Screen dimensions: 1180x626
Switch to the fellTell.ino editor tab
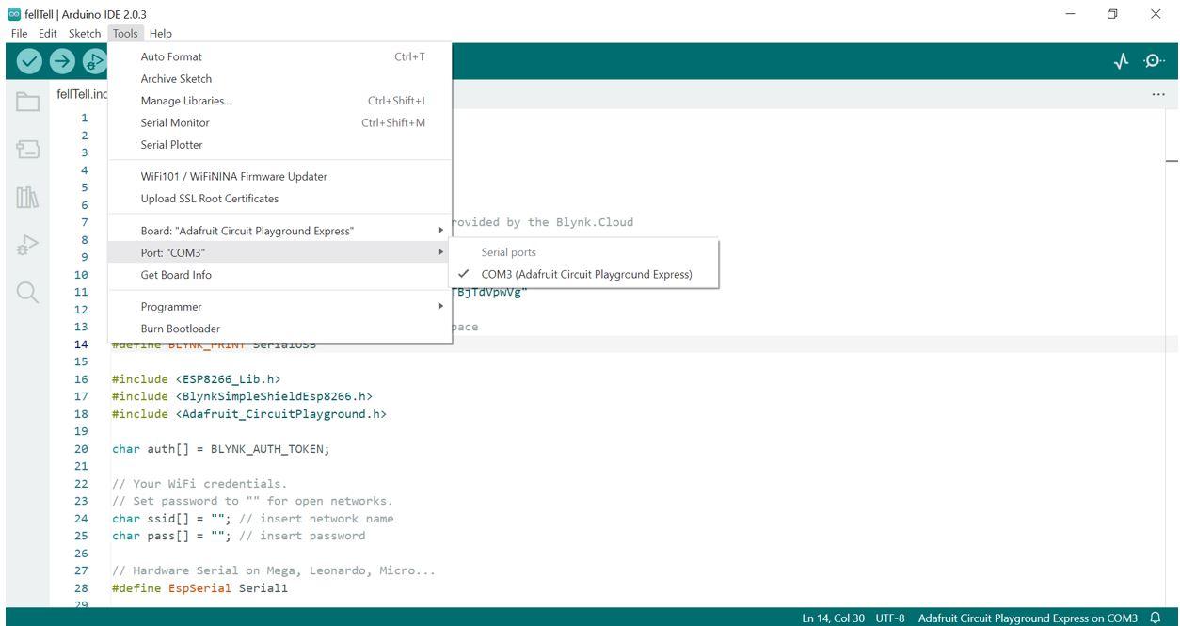(x=82, y=94)
